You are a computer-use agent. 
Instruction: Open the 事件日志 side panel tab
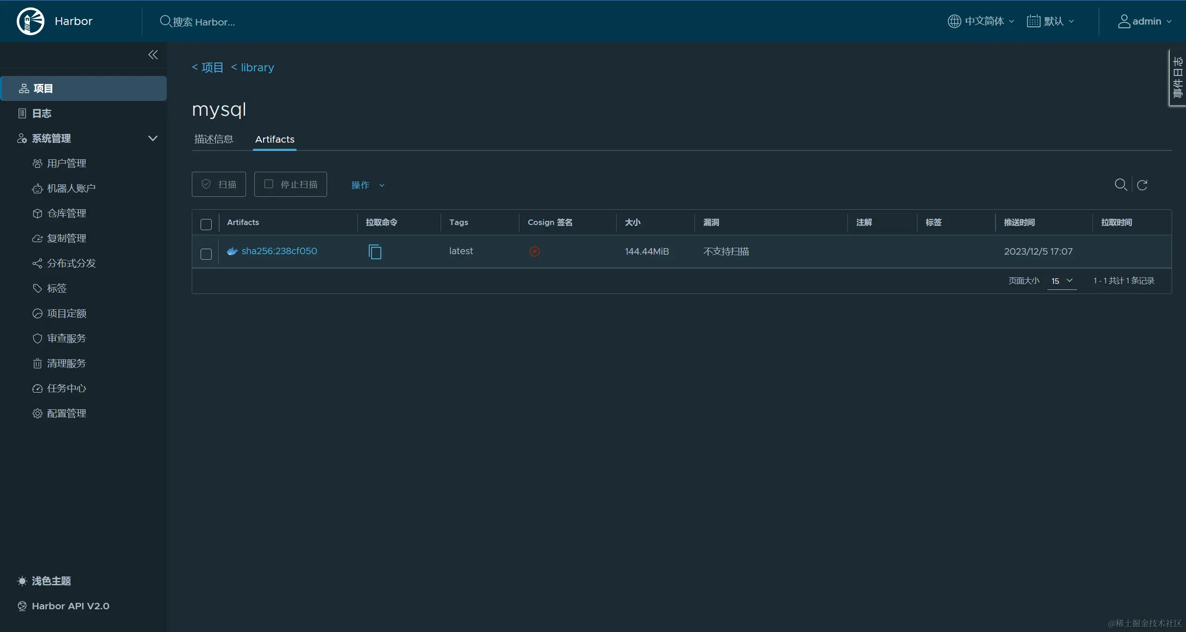coord(1178,78)
